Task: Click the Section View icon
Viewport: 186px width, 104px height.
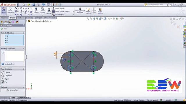Action: click(x=97, y=18)
